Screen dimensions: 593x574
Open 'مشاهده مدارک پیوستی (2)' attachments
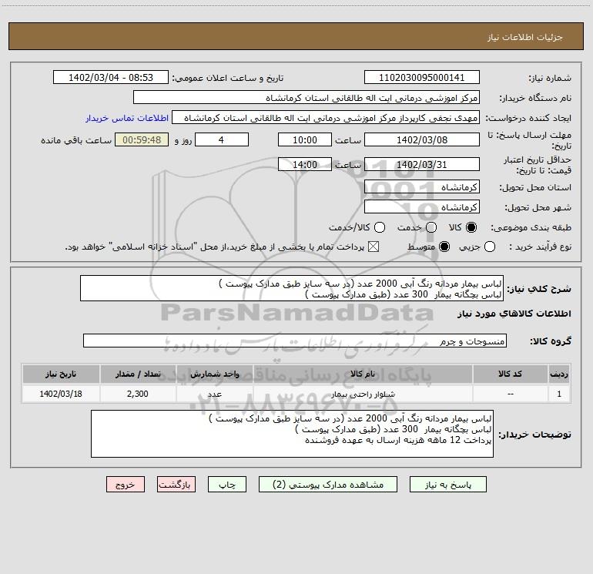coord(327,485)
